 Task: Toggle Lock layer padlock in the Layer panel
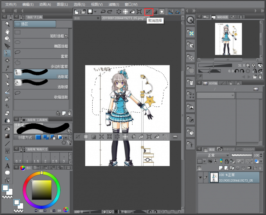tap(226, 161)
